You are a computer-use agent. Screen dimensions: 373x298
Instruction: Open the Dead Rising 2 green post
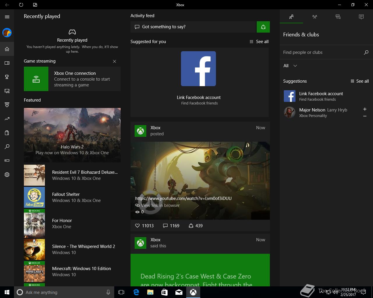(x=200, y=270)
